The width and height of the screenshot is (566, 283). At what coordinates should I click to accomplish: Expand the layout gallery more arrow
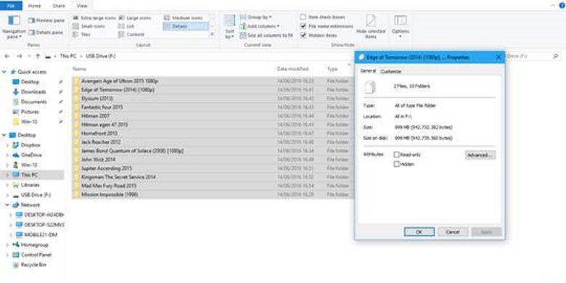212,35
